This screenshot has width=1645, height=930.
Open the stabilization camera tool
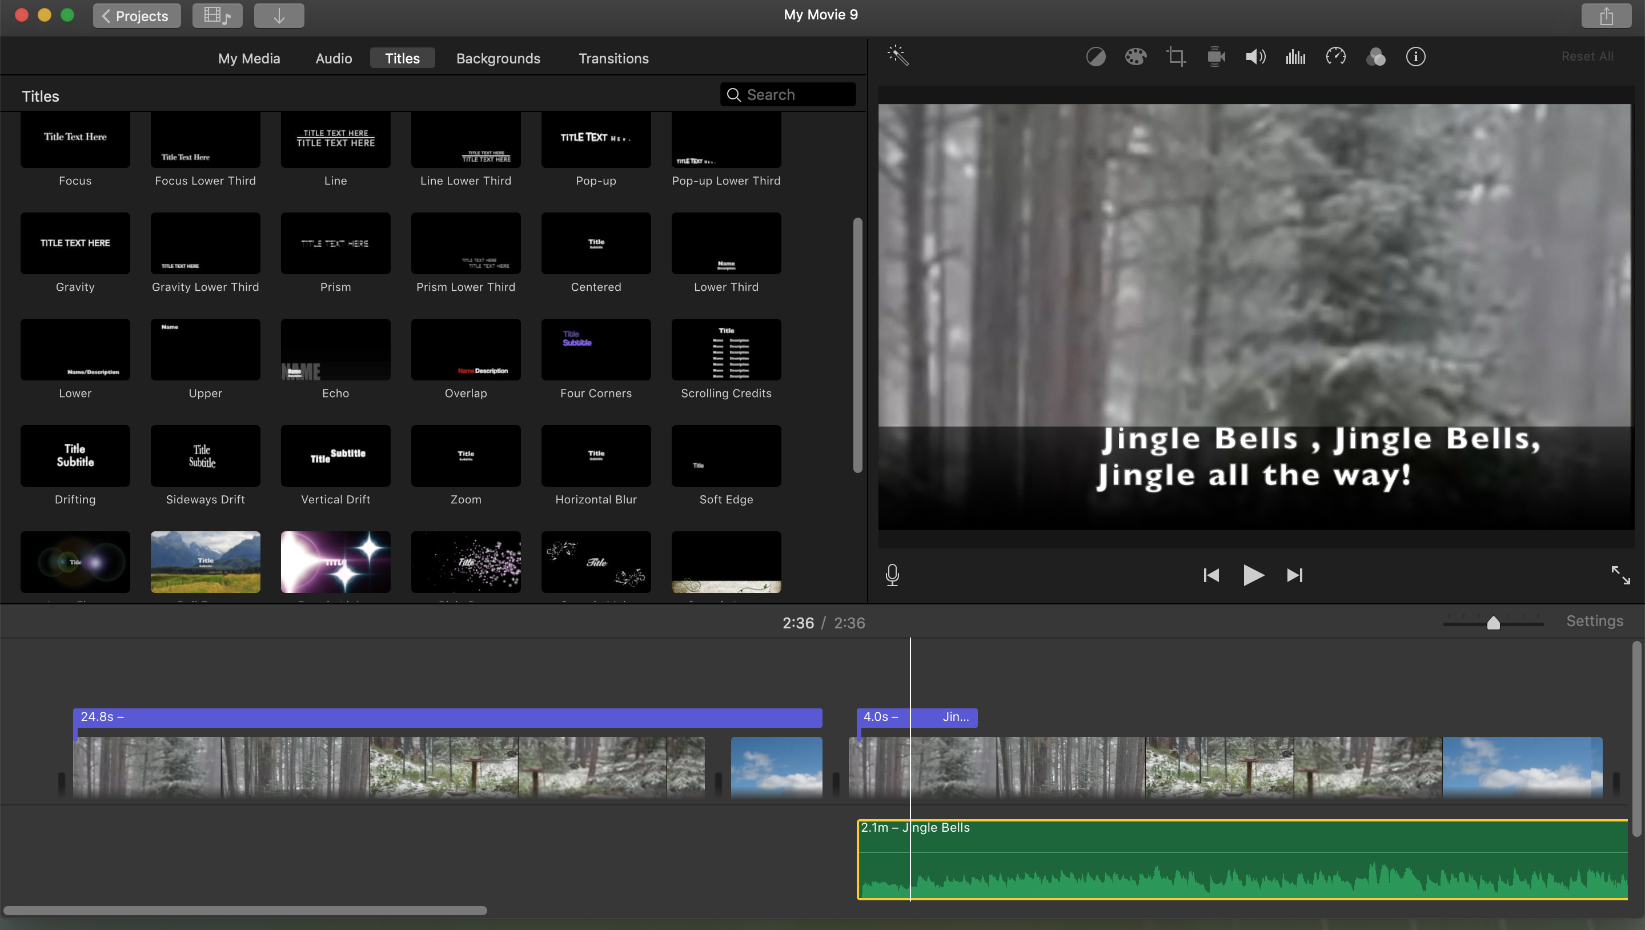(1216, 57)
